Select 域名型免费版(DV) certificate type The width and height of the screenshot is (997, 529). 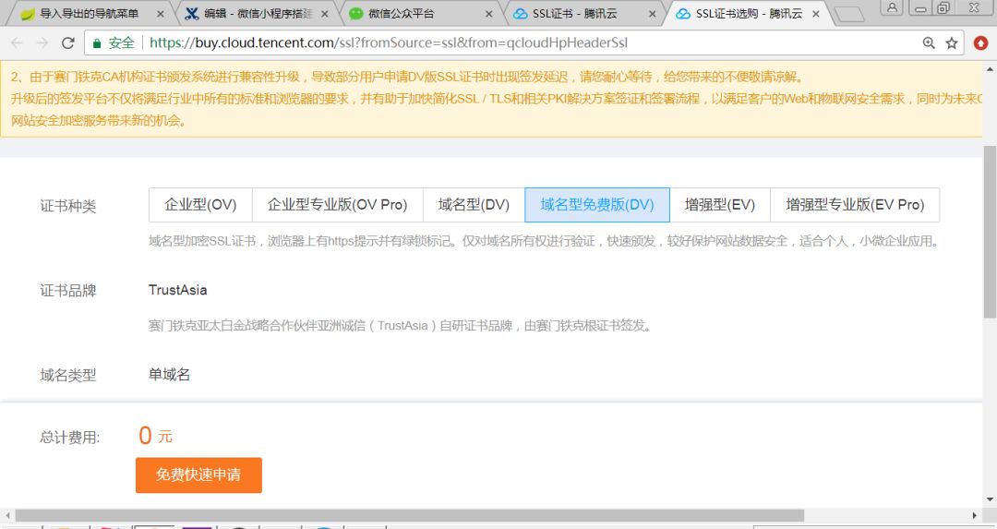click(x=597, y=205)
